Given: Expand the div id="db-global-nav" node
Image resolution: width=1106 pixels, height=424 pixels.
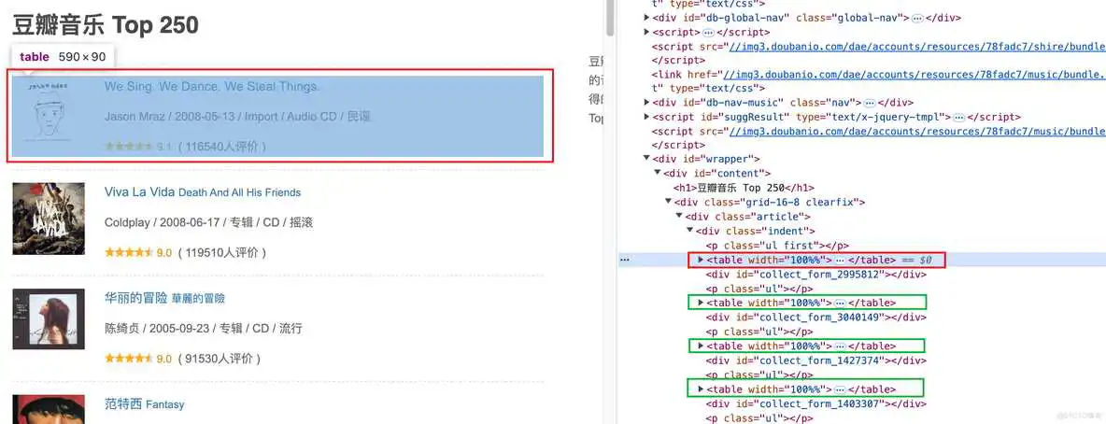Looking at the screenshot, I should click(x=648, y=18).
